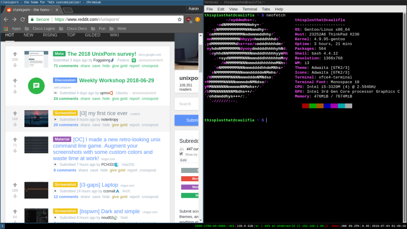This screenshot has width=407, height=229.
Task: Open the Cisco Docs bookmark folder
Action: click(76, 29)
